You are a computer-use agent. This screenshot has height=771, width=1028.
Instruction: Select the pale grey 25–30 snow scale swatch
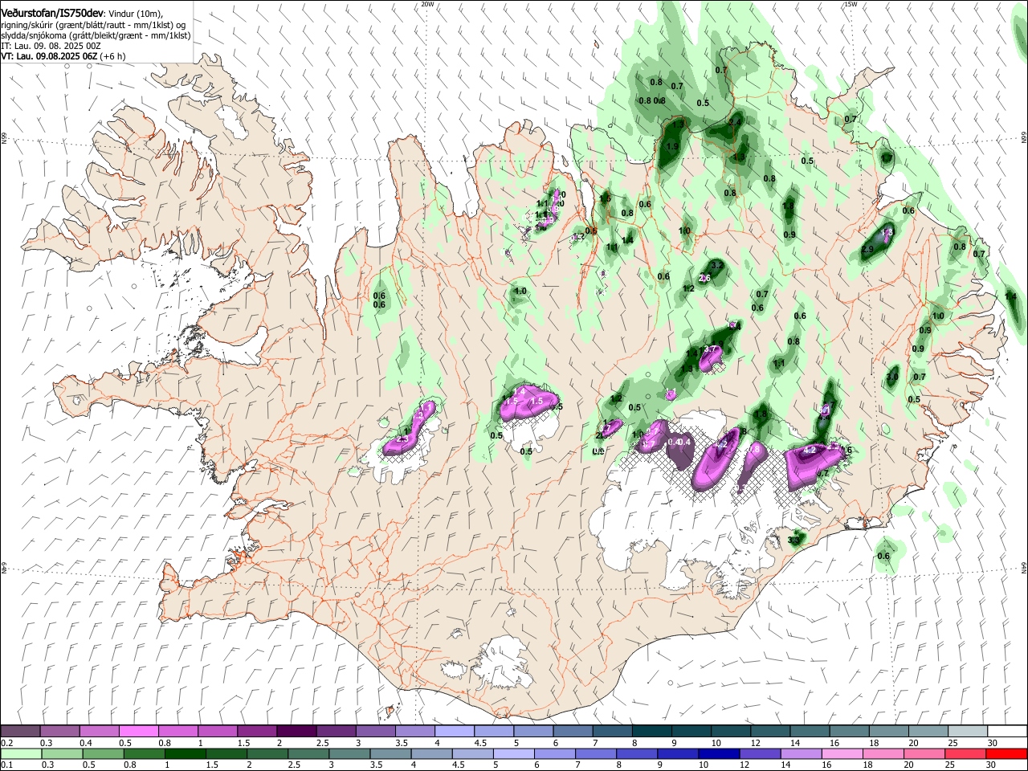(967, 732)
